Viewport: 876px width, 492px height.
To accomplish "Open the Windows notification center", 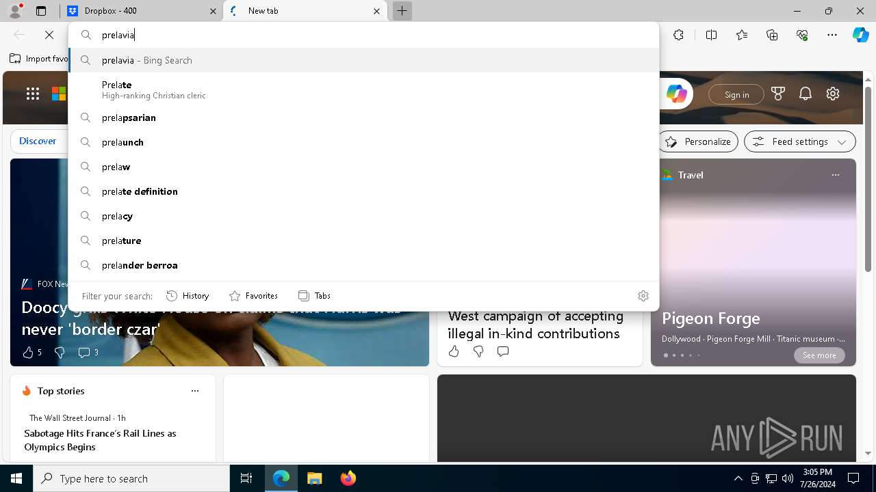I will (x=853, y=478).
